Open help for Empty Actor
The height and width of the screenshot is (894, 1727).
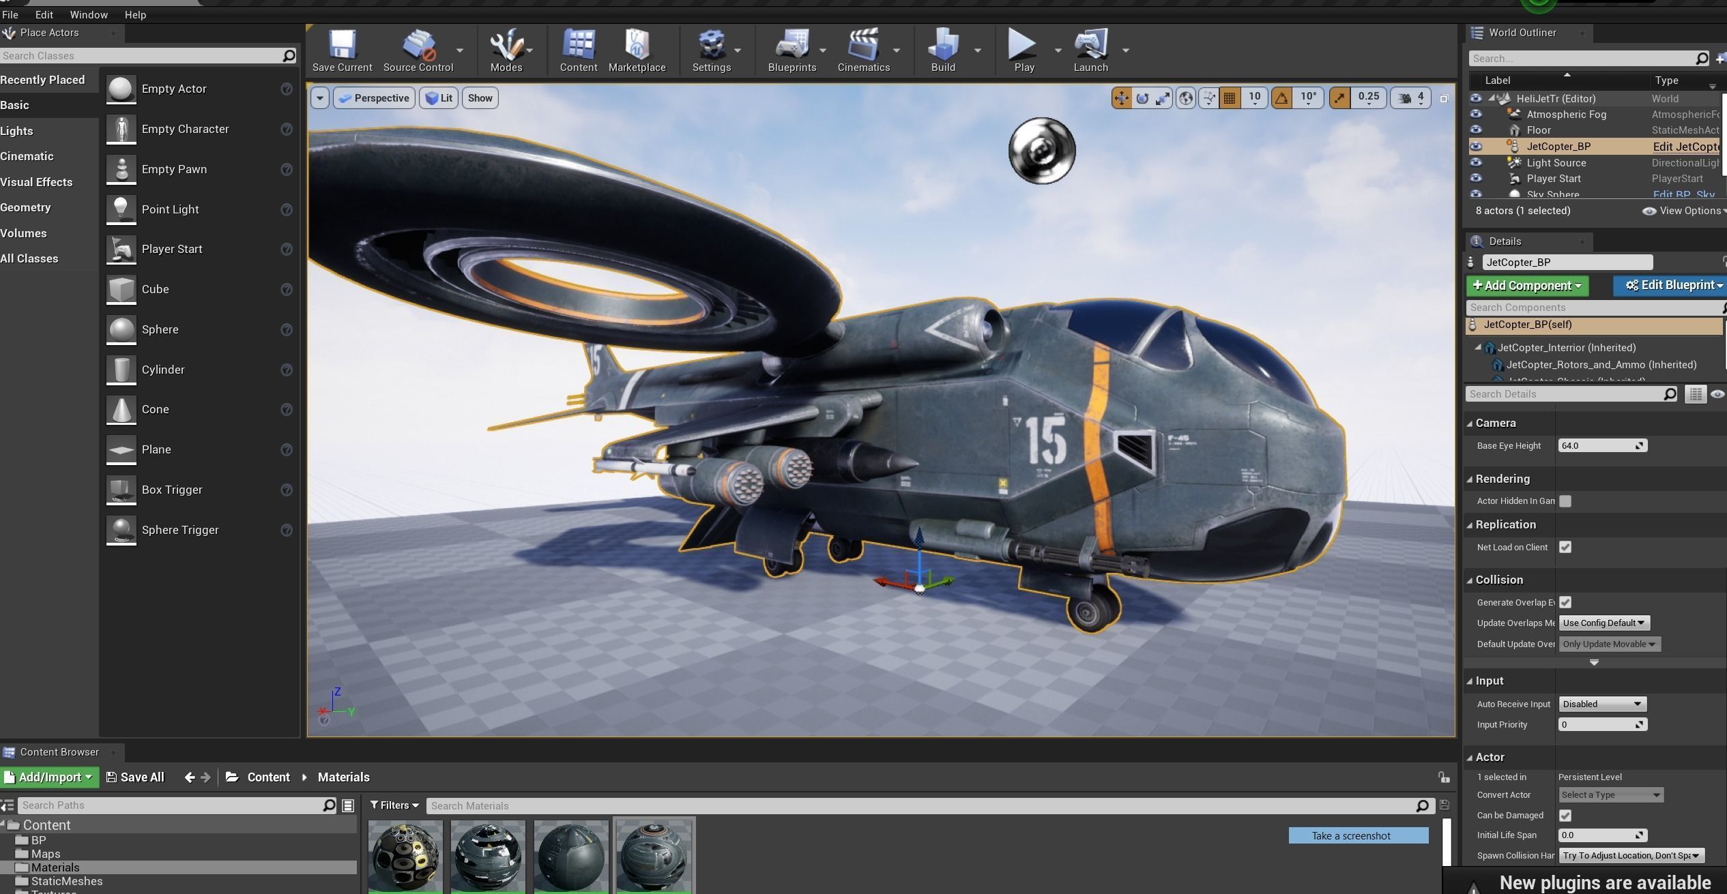pos(287,89)
